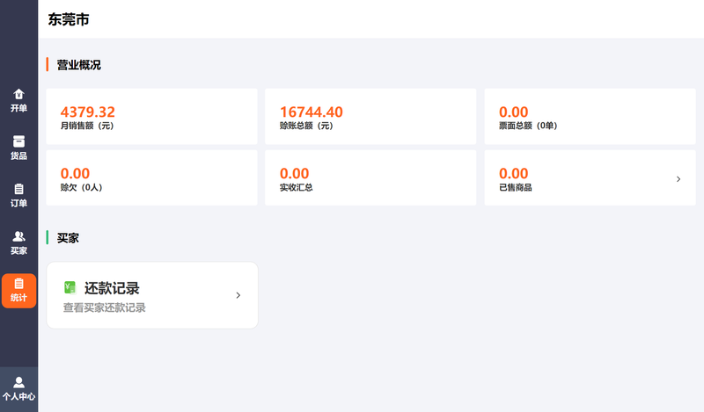This screenshot has width=704, height=412.
Task: Expand the 还款记录 chevron arrow
Action: point(238,295)
